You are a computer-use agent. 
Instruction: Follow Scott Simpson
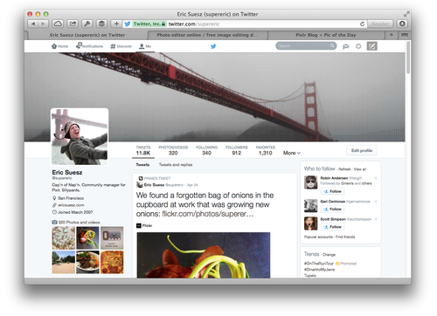332,227
